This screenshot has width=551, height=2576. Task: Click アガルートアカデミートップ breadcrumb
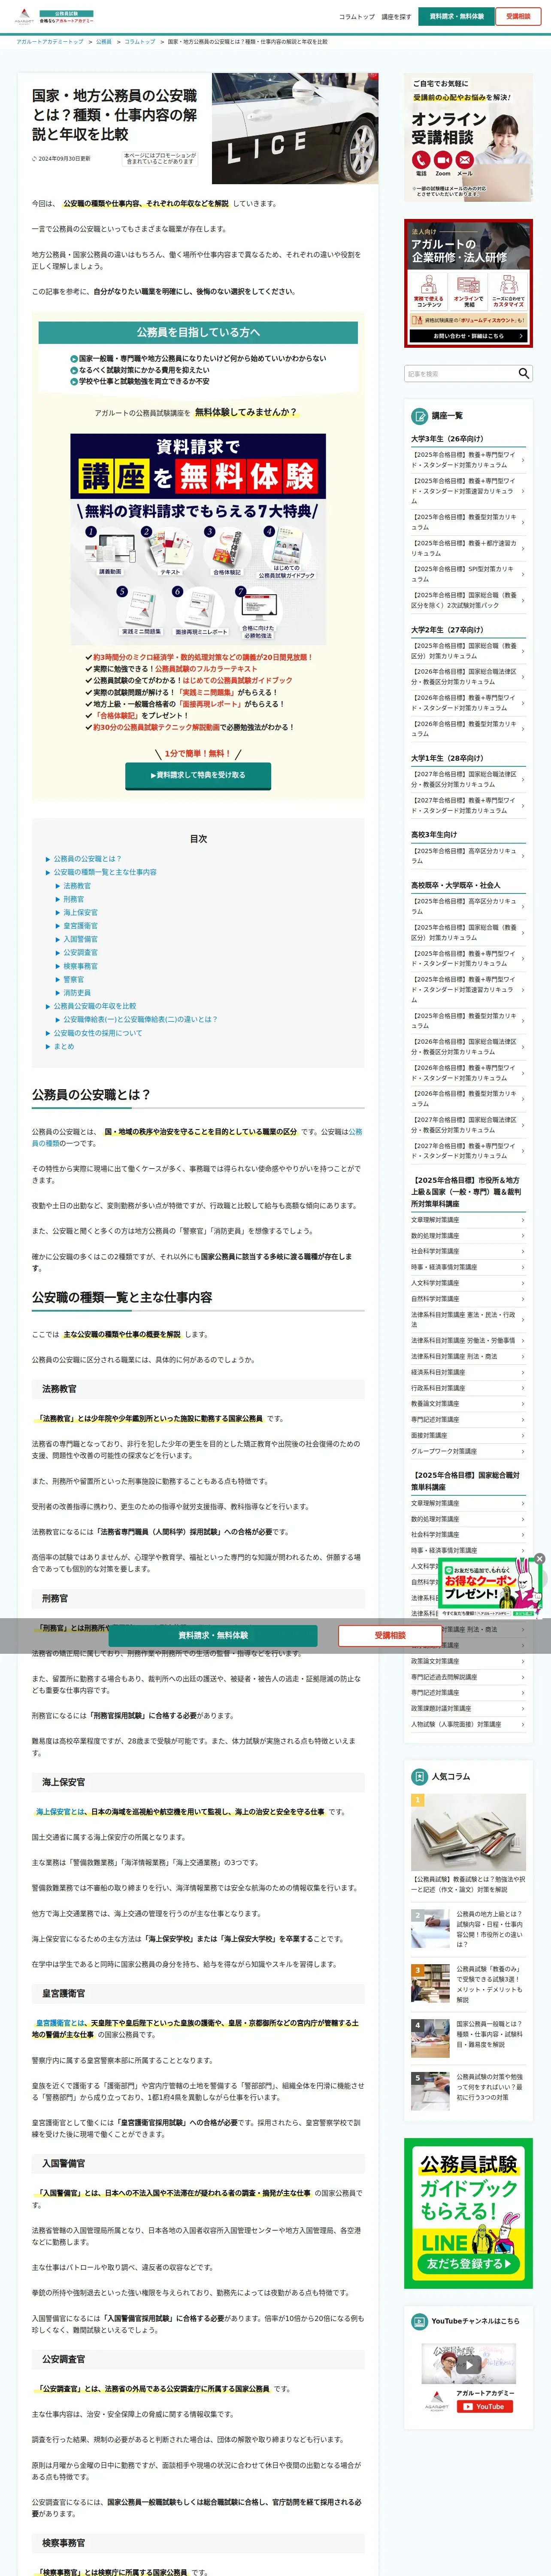50,42
